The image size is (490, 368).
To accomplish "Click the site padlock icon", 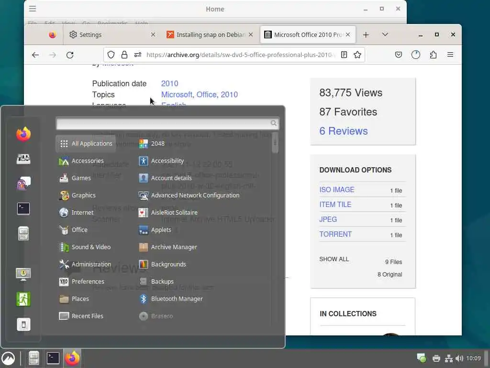I will pyautogui.click(x=124, y=55).
